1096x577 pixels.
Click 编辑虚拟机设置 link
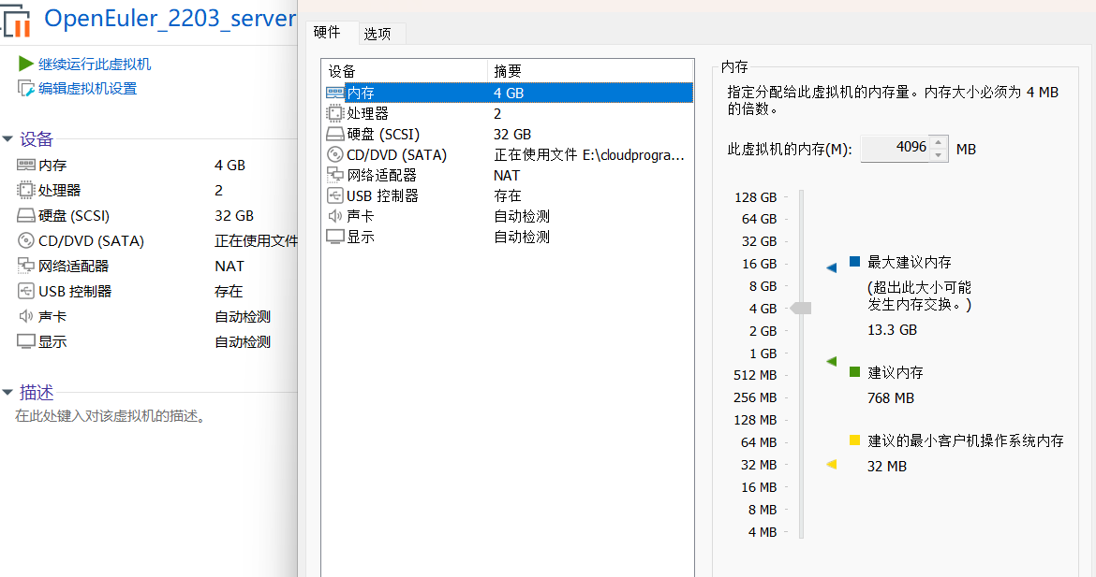coord(87,89)
